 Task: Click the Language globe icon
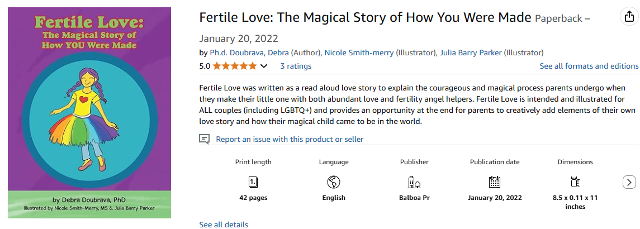334,182
